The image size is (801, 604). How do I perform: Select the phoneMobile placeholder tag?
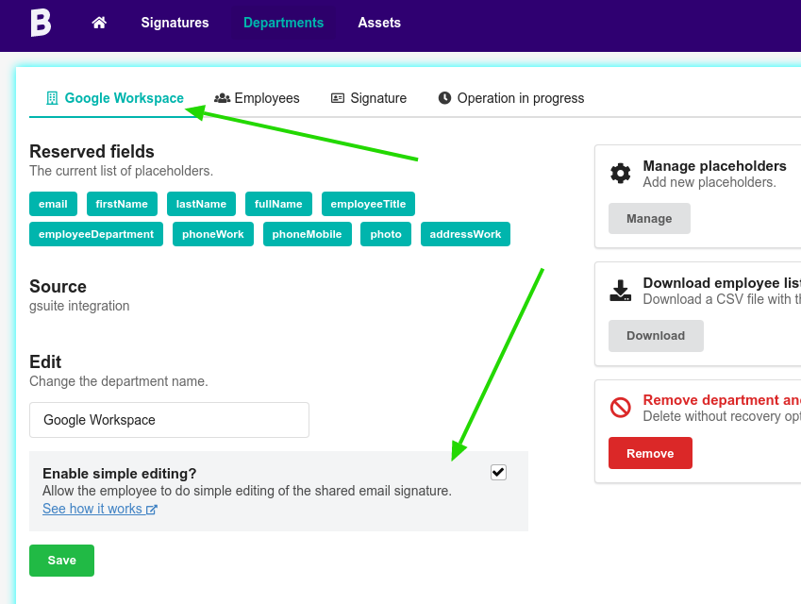click(x=307, y=234)
